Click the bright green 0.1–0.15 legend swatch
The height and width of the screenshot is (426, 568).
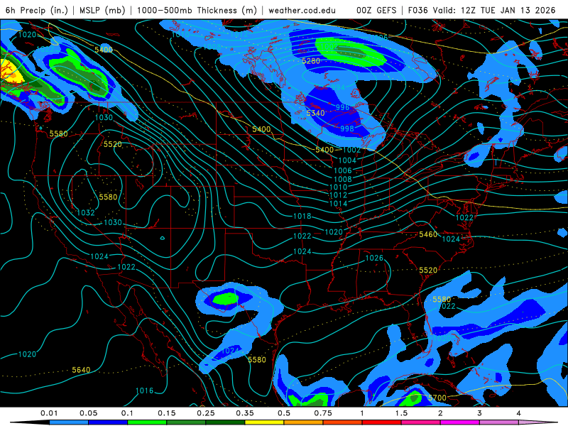point(147,422)
